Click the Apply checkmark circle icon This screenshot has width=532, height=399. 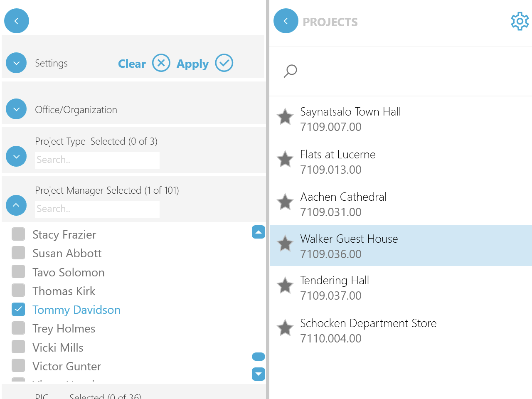pos(224,63)
